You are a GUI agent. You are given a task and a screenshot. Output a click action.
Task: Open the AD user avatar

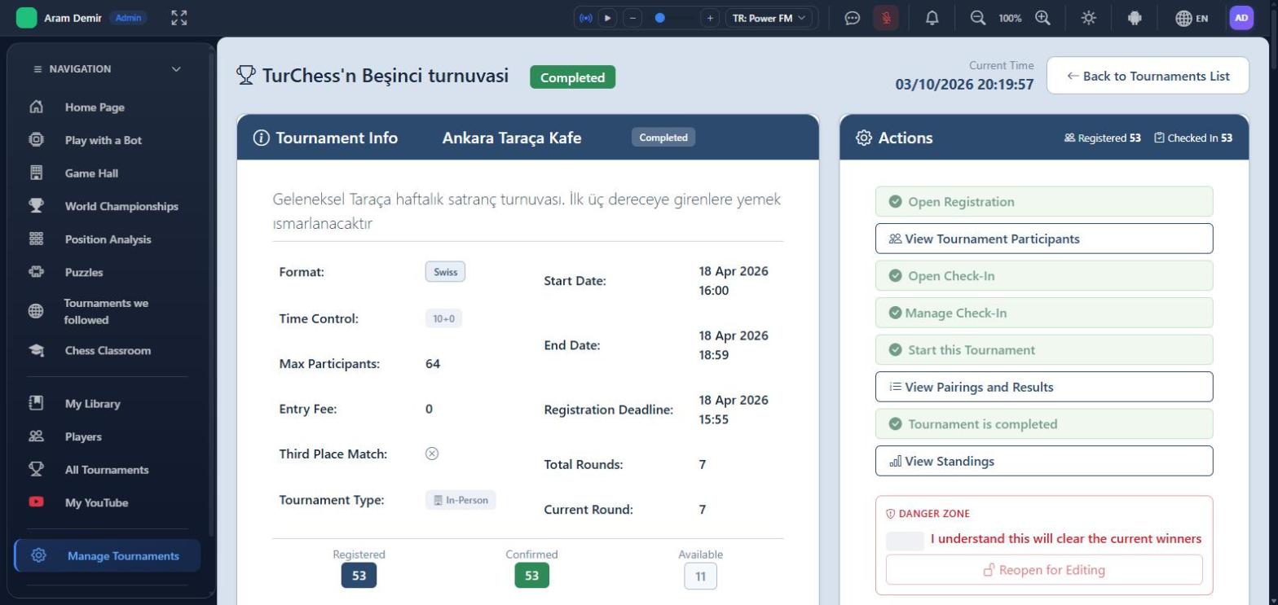pos(1241,18)
